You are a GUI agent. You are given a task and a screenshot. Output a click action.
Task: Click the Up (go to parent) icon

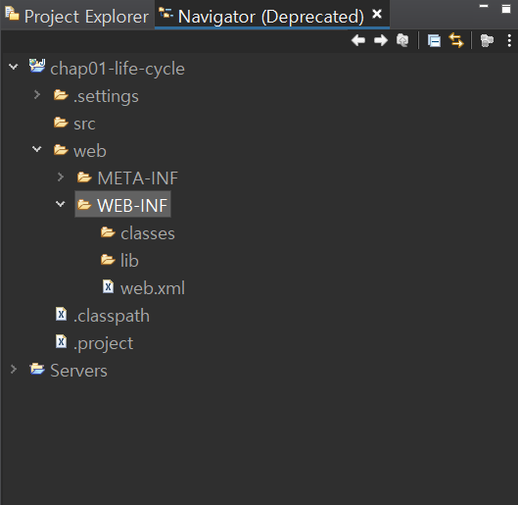click(x=402, y=40)
